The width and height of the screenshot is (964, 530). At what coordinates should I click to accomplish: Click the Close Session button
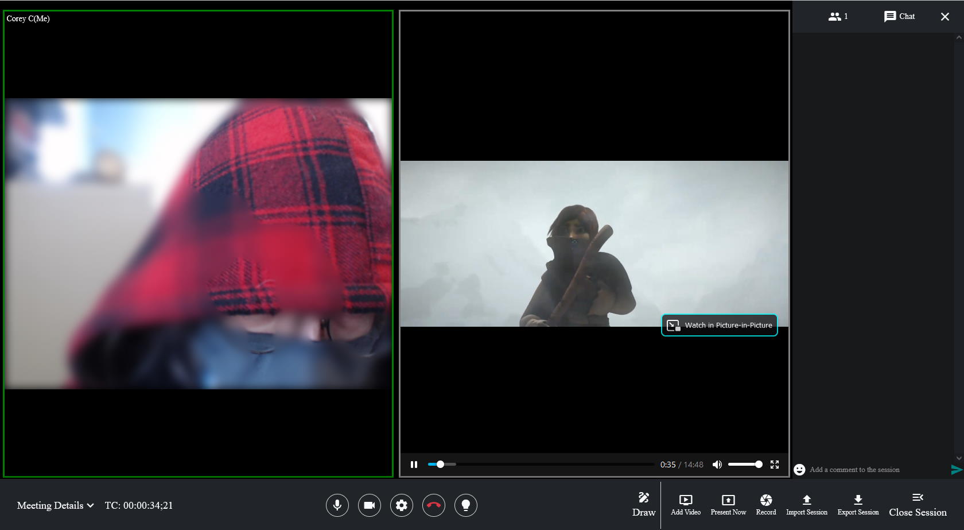coord(918,504)
